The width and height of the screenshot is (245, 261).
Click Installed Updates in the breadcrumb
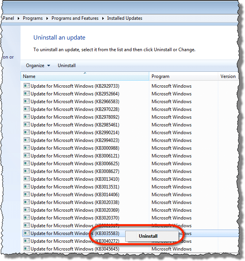[x=125, y=18]
